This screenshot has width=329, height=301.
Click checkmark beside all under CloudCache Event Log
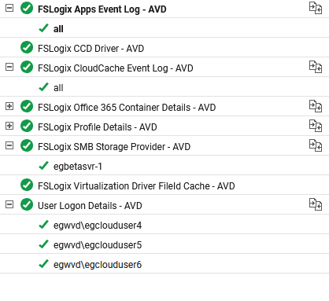[x=43, y=86]
